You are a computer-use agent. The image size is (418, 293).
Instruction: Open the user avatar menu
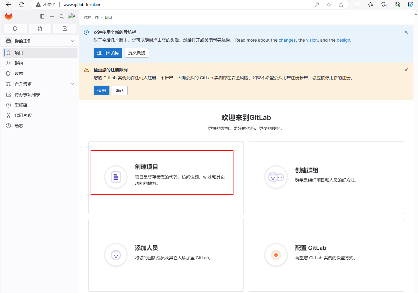[71, 16]
